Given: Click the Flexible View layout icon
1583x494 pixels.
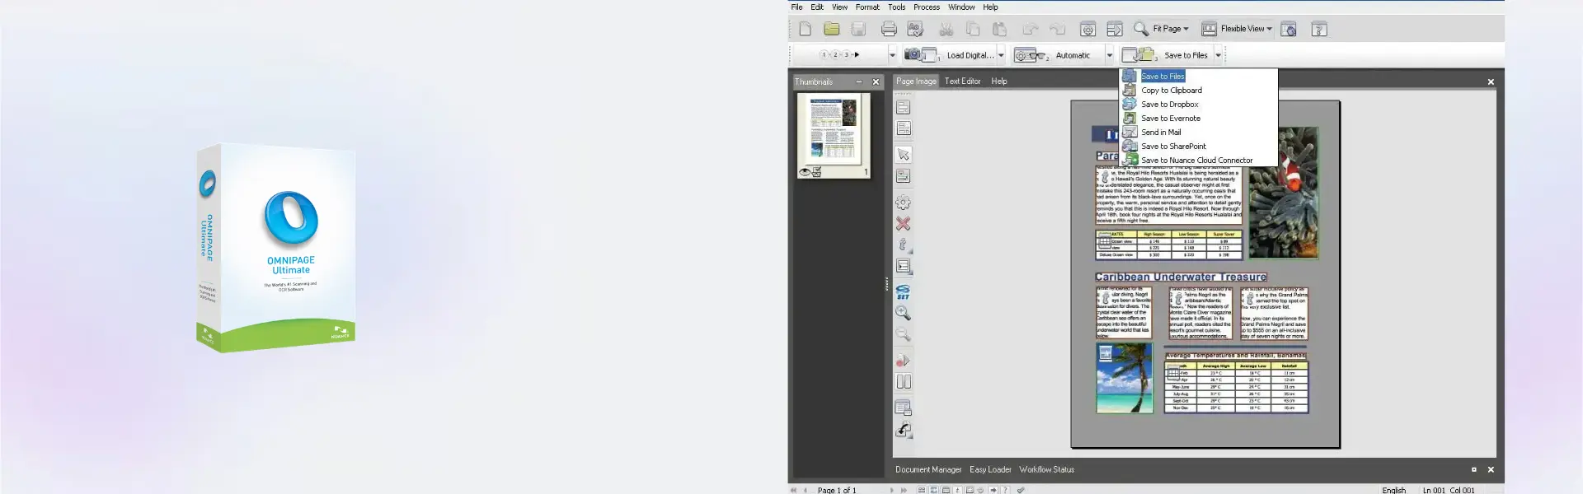Looking at the screenshot, I should 1209,29.
